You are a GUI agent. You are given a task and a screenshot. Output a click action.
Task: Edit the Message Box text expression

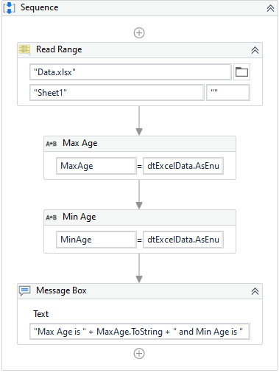[140, 332]
